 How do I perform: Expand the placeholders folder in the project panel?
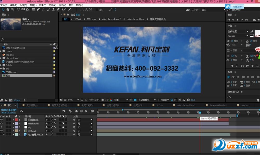point(1,58)
